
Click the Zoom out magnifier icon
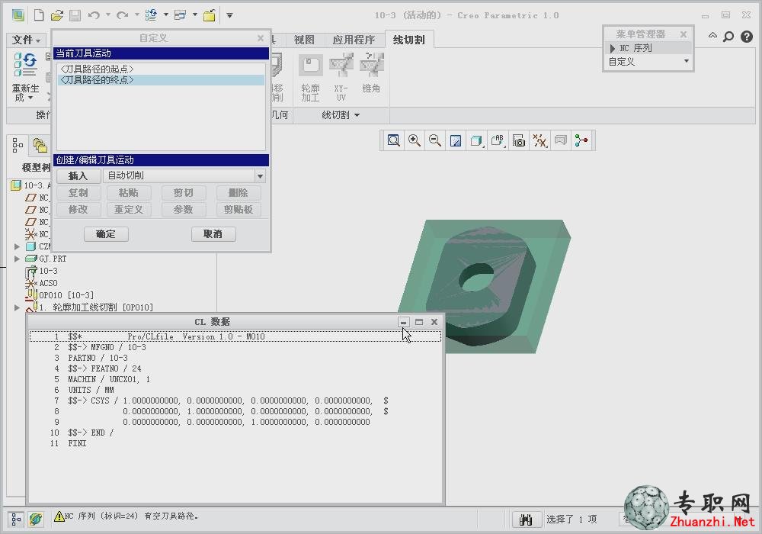435,141
